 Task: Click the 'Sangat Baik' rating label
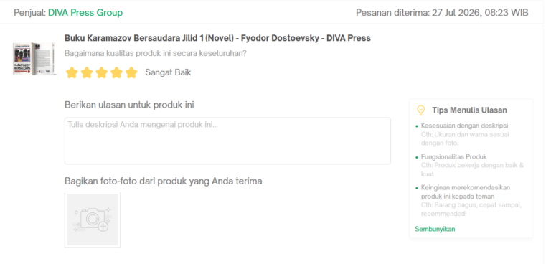tap(168, 72)
